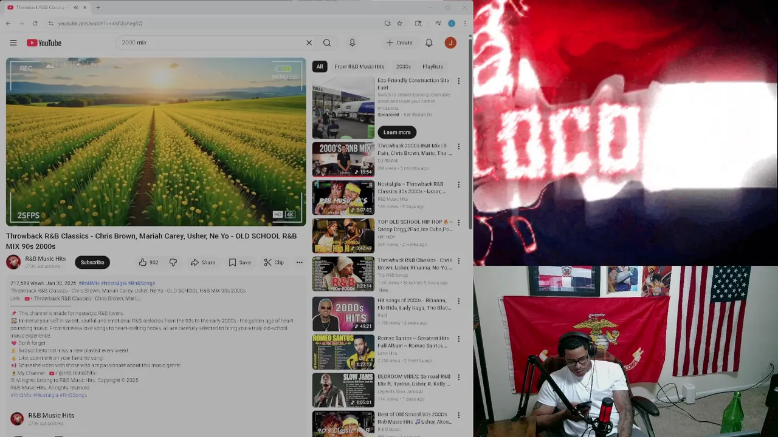
Task: Select the All filter chip
Action: tap(319, 66)
